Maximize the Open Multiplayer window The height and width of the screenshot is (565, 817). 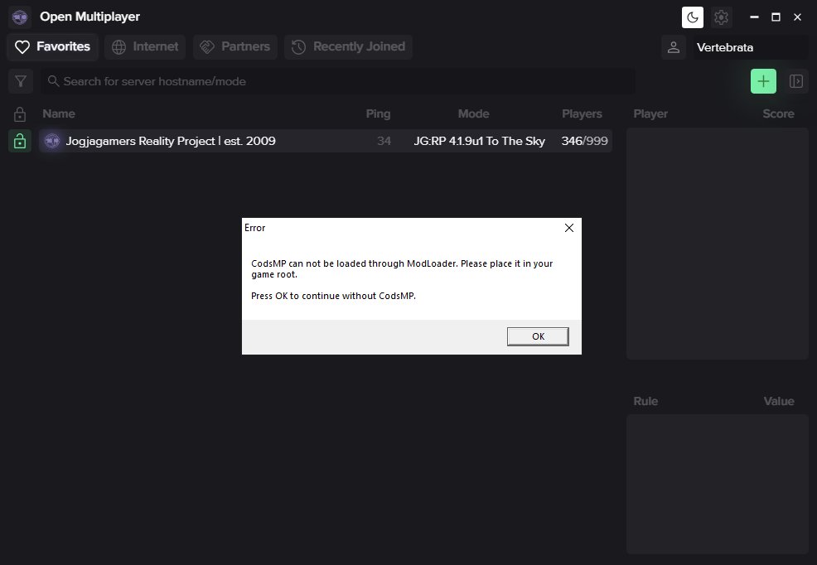pos(776,17)
